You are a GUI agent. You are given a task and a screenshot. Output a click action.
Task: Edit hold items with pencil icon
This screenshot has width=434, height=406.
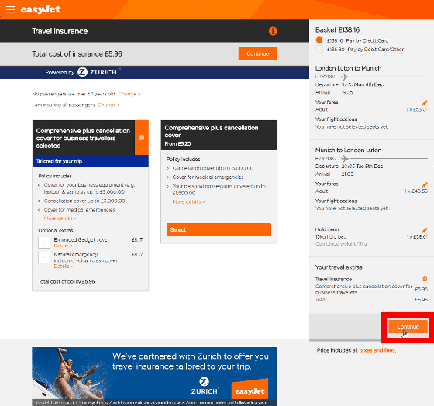coord(425,230)
